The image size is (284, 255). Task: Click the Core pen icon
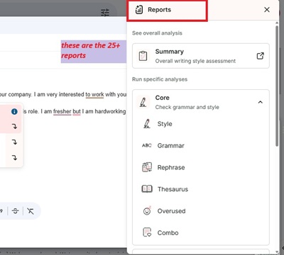pyautogui.click(x=143, y=102)
